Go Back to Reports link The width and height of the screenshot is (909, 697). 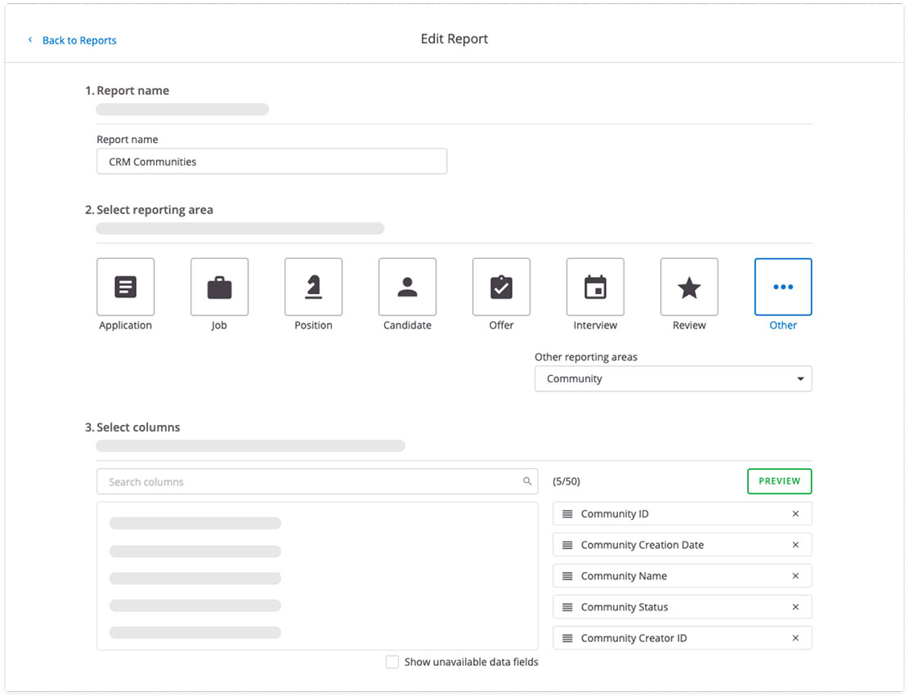78,40
